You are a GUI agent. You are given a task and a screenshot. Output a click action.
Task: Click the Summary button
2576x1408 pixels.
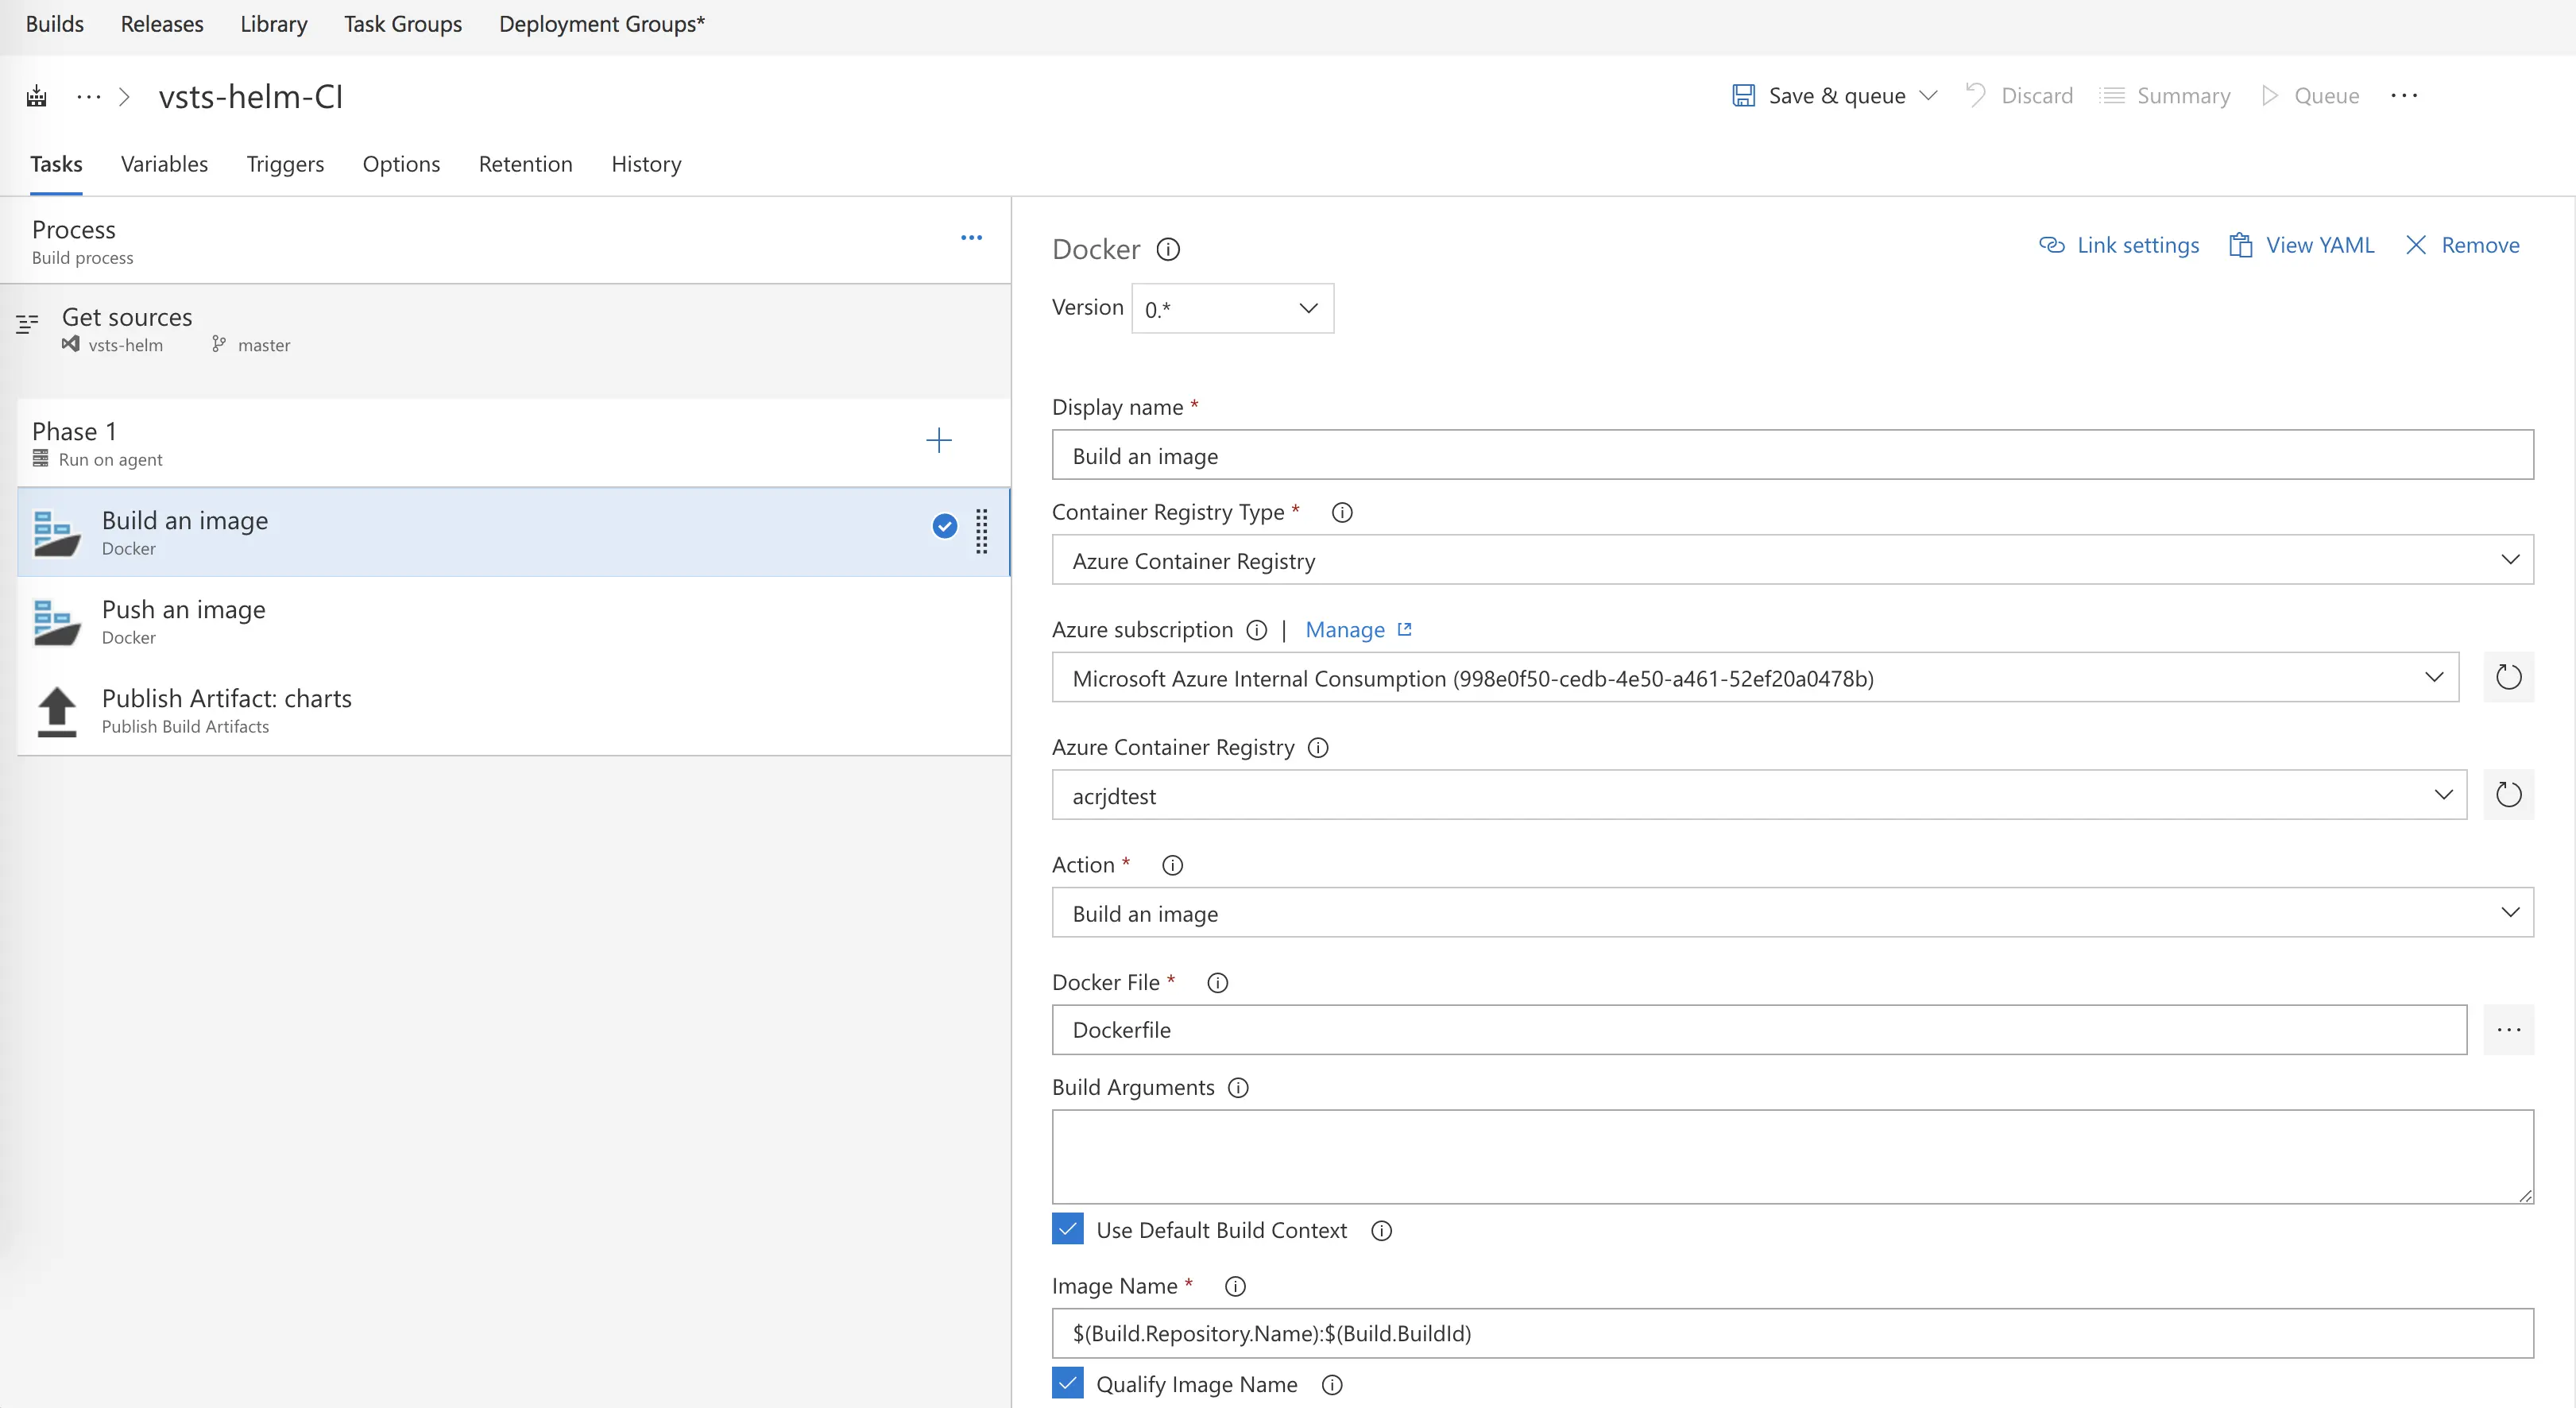(2165, 96)
